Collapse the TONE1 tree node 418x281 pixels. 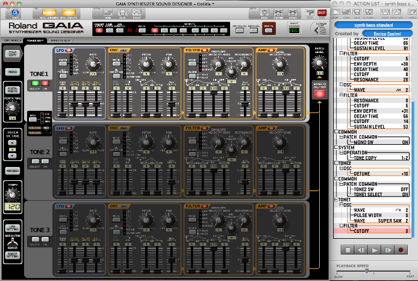(x=337, y=200)
